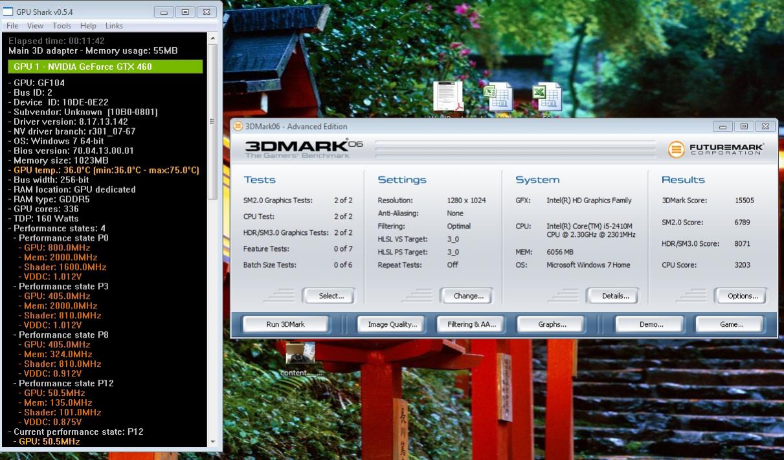This screenshot has height=460, width=784.
Task: Open the Tools menu in GPU Shark
Action: tap(62, 26)
